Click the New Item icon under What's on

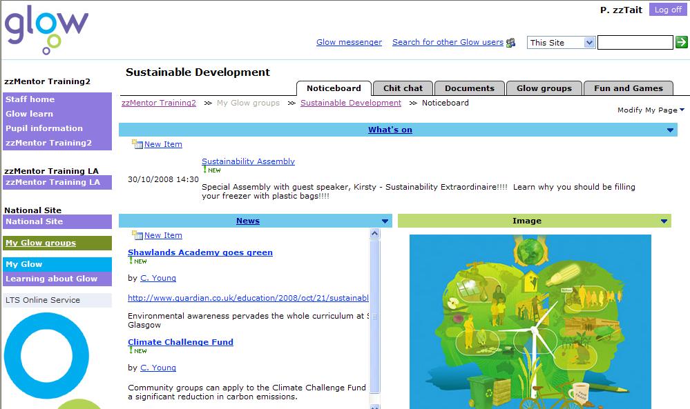coord(137,144)
